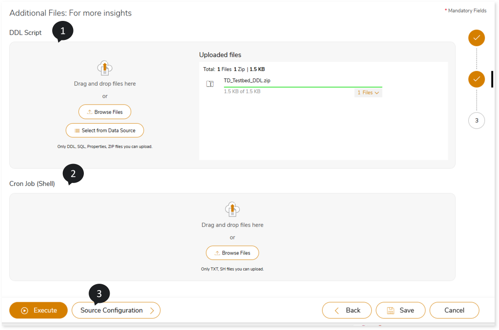
Task: Go to the second completed wizard step
Action: point(477,79)
